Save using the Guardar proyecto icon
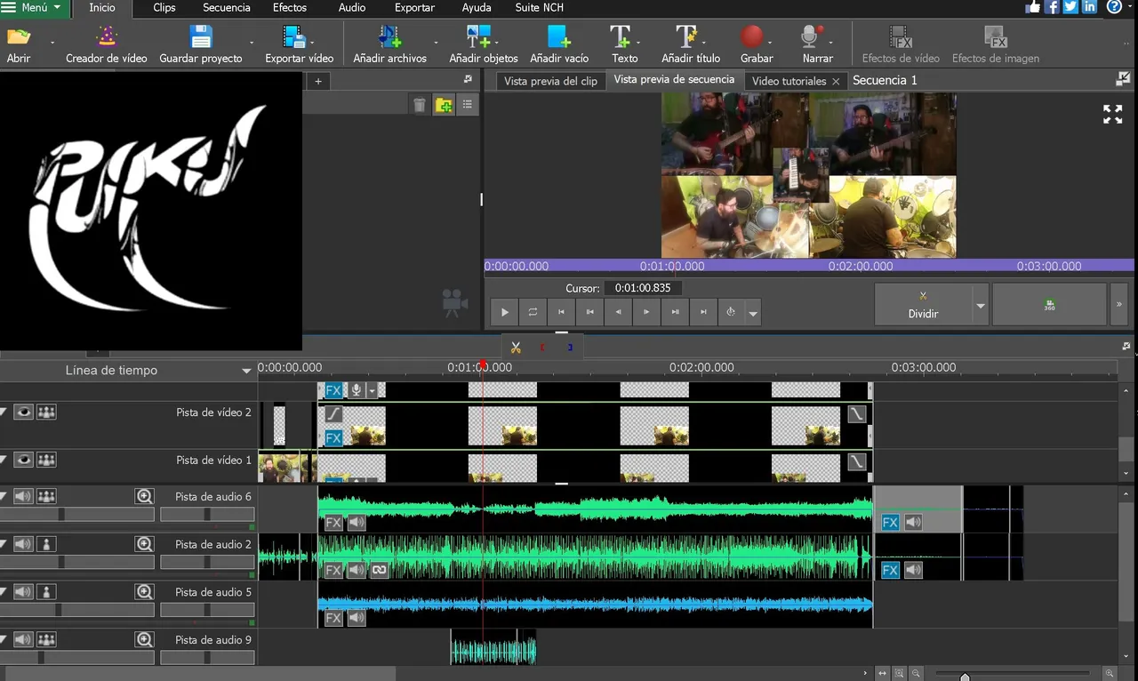The image size is (1138, 681). pos(201,44)
